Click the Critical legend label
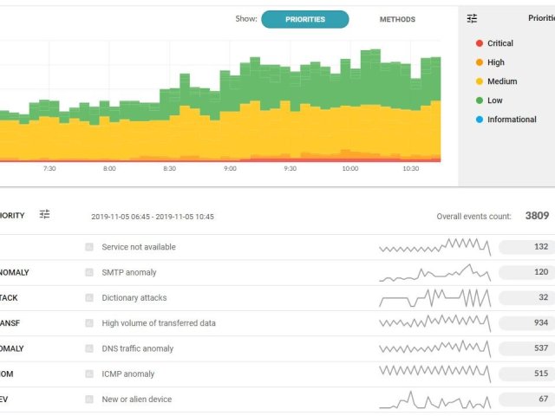 500,43
